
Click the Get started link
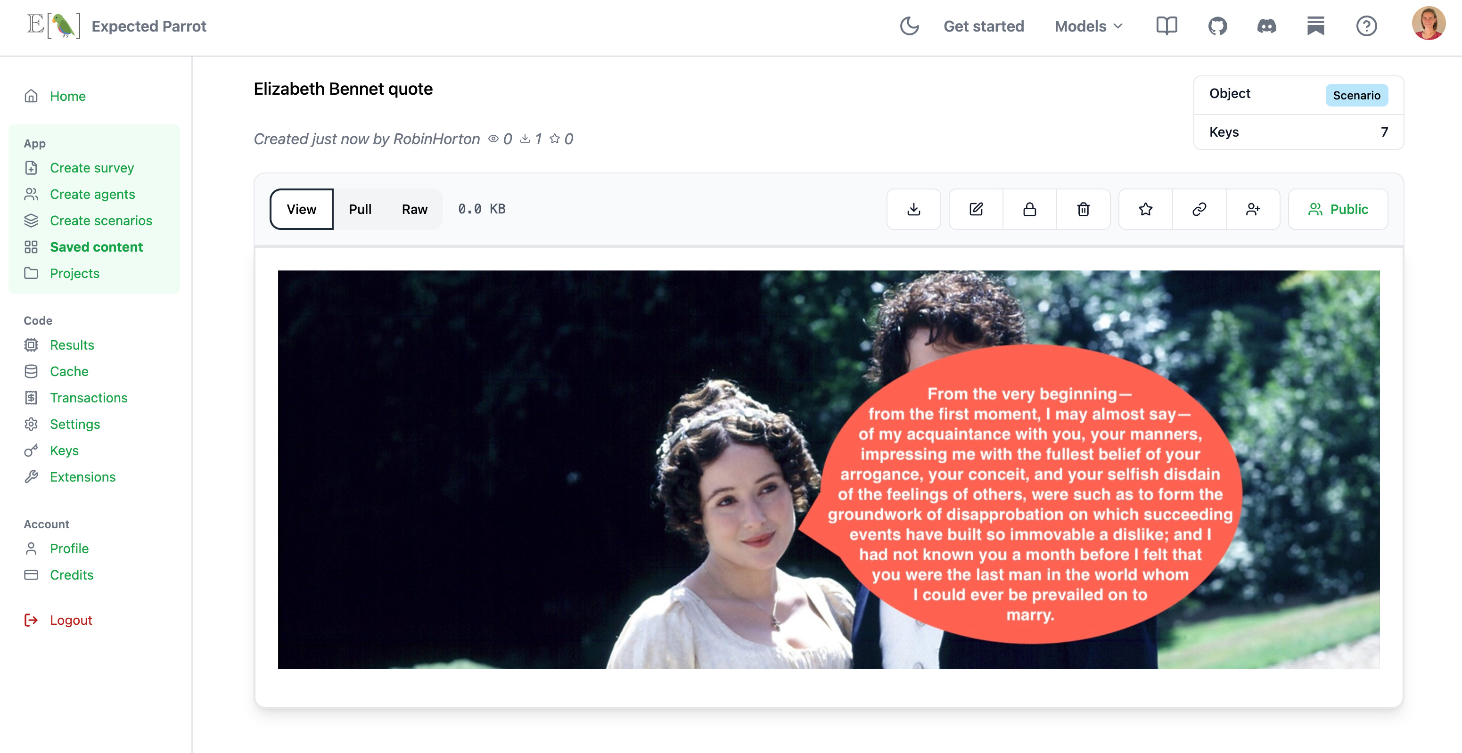[x=984, y=26]
